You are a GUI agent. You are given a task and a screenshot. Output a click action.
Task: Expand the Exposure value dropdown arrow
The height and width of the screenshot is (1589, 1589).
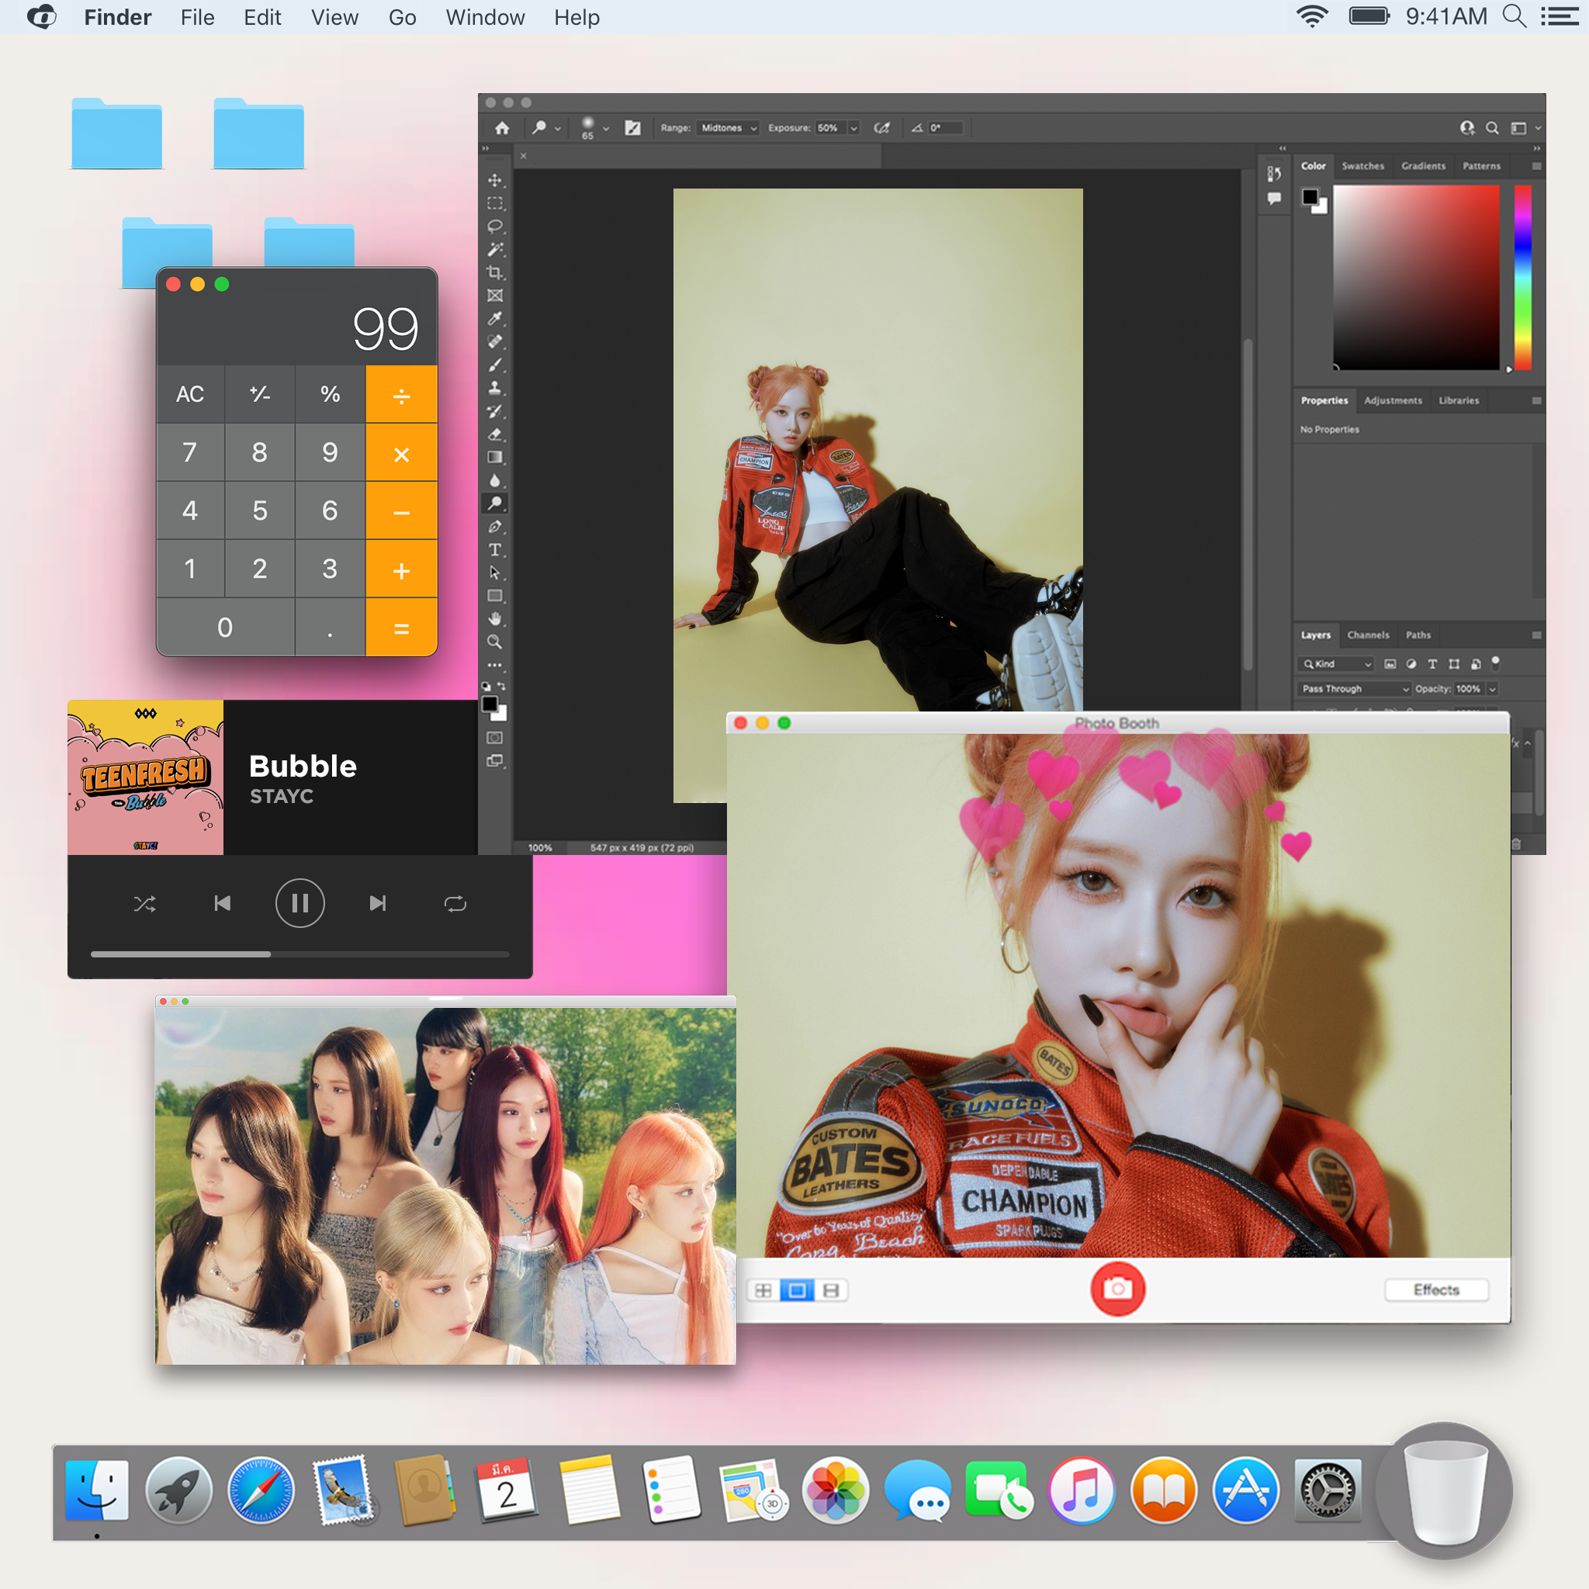853,128
